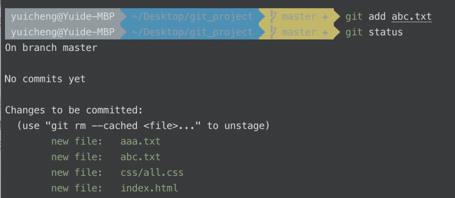Click yuicheng@Yuide-MBP on the second prompt

63,32
